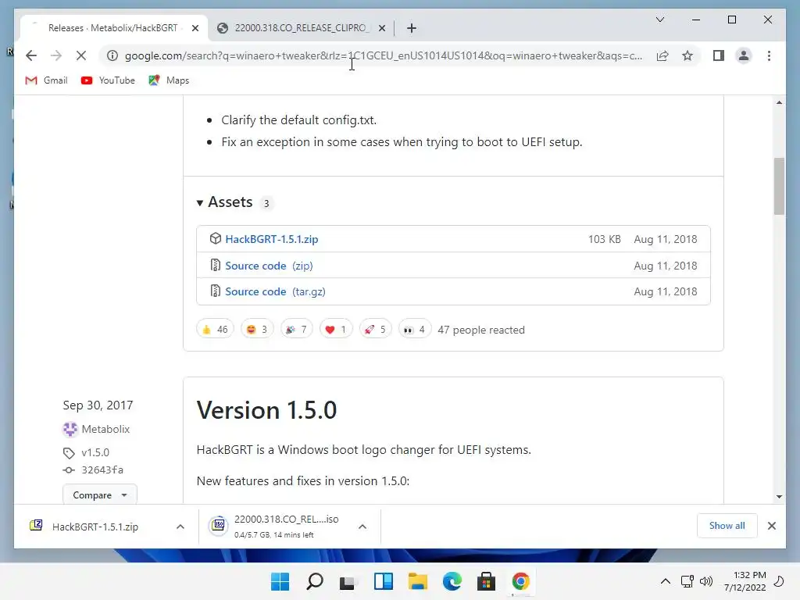Open the tab search dropdown
800x600 pixels.
click(x=659, y=20)
